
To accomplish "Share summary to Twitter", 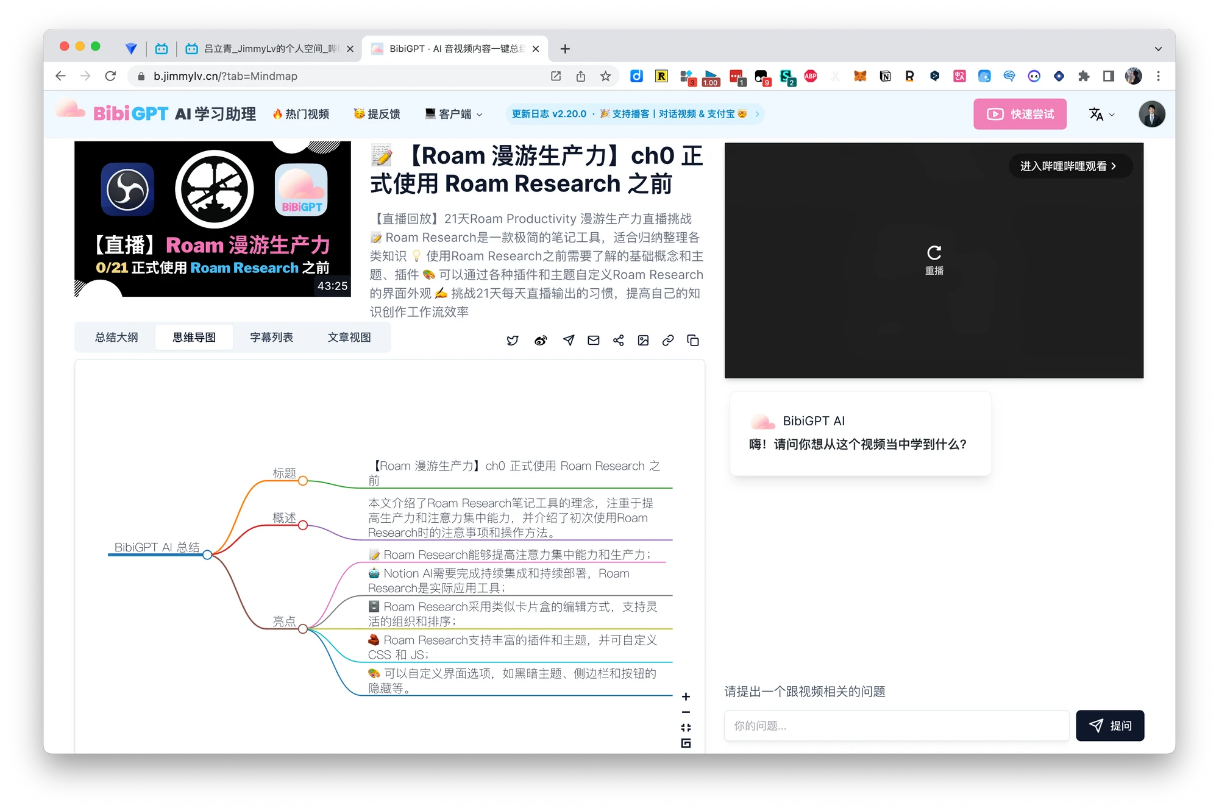I will tap(513, 341).
